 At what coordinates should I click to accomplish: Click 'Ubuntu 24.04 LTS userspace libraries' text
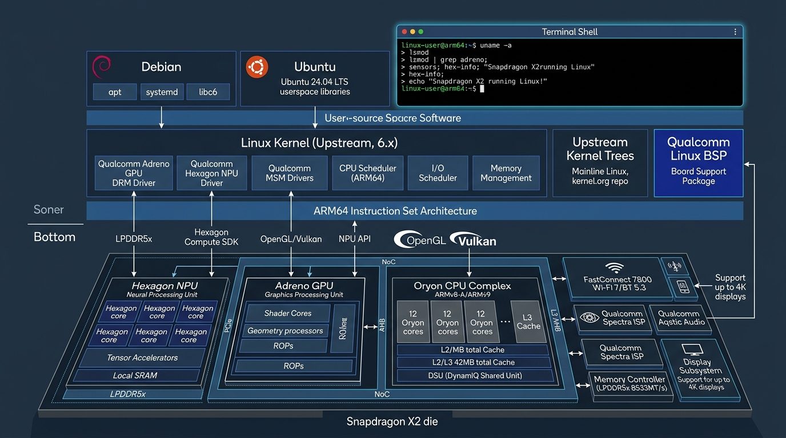point(315,87)
